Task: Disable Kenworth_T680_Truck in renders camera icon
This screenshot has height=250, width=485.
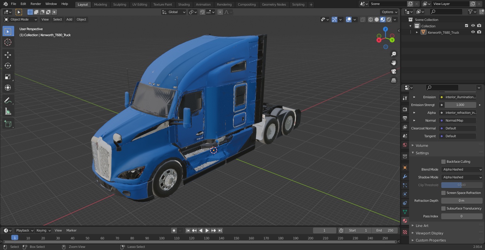Action: 479,32
